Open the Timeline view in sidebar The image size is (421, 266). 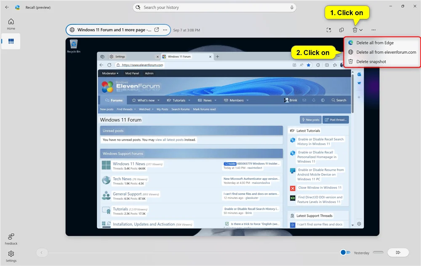coord(11,41)
